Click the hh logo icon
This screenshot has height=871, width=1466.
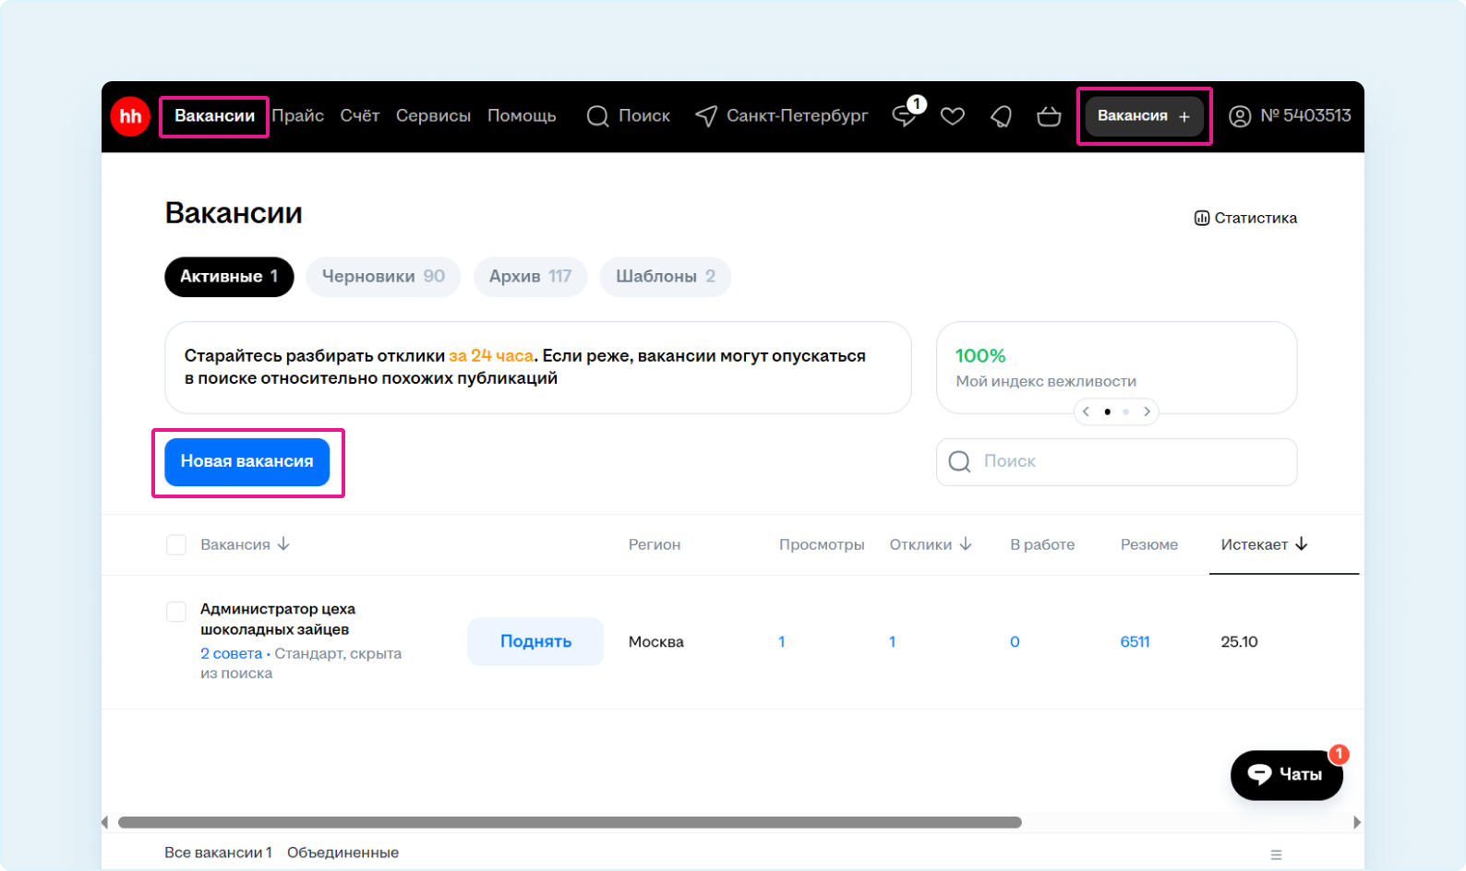(130, 116)
